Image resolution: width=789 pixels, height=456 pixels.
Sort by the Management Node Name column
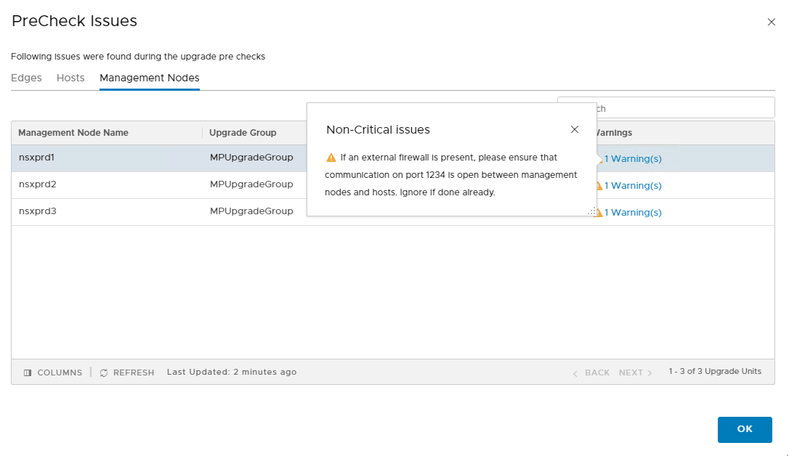point(73,133)
